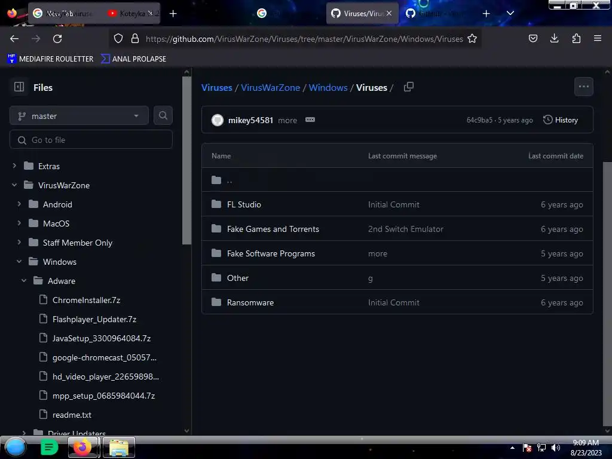Expand the commit message ellipsis icon
The height and width of the screenshot is (459, 612).
coord(310,120)
